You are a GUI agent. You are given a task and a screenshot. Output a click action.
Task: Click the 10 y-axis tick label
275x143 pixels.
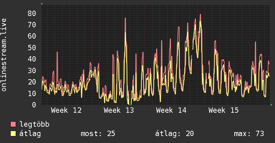[x=32, y=93]
